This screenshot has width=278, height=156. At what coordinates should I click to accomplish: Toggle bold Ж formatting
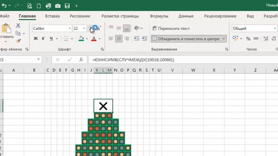point(36,39)
